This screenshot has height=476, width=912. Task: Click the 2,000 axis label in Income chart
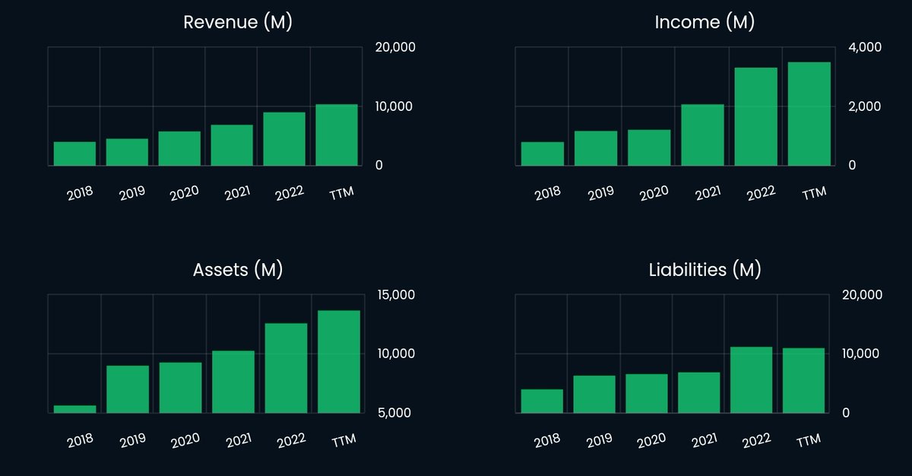click(x=863, y=106)
